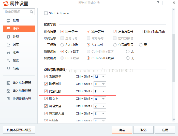Uncheck 左右方括号 for 翻页按键
178x136 pixels.
(x=115, y=32)
